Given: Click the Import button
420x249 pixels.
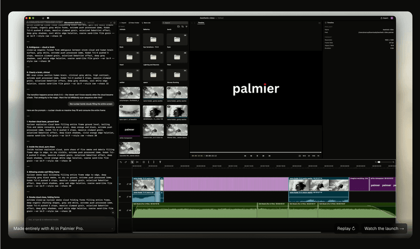Looking at the screenshot, I should [123, 23].
